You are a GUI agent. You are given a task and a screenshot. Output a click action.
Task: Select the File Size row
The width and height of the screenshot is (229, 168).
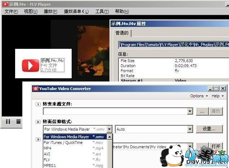(174, 61)
